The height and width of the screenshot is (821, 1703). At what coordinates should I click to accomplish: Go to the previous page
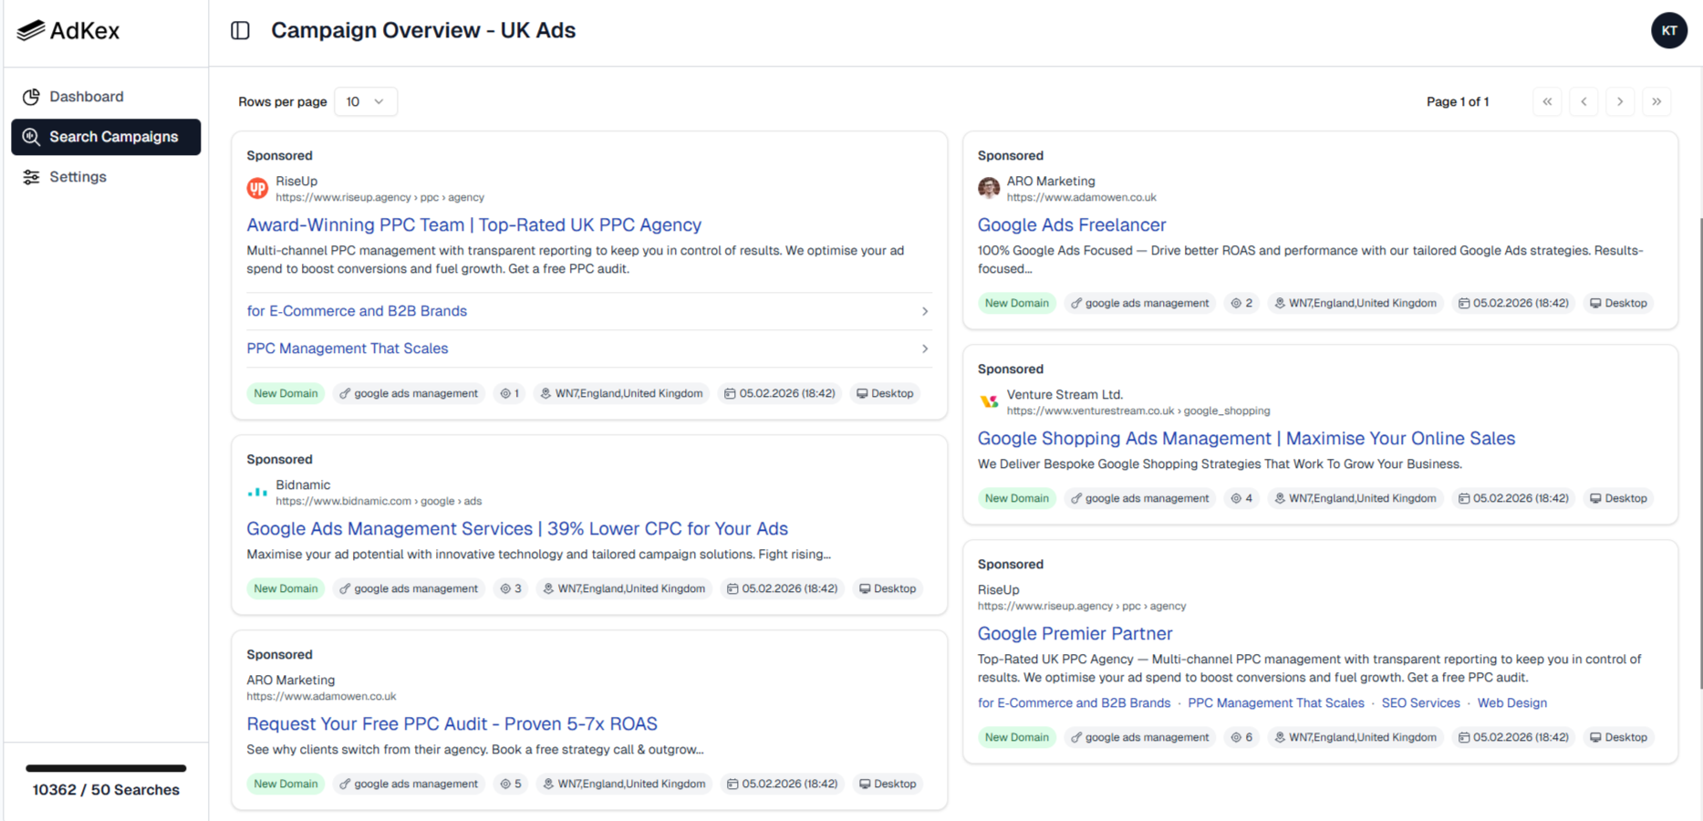pyautogui.click(x=1584, y=101)
